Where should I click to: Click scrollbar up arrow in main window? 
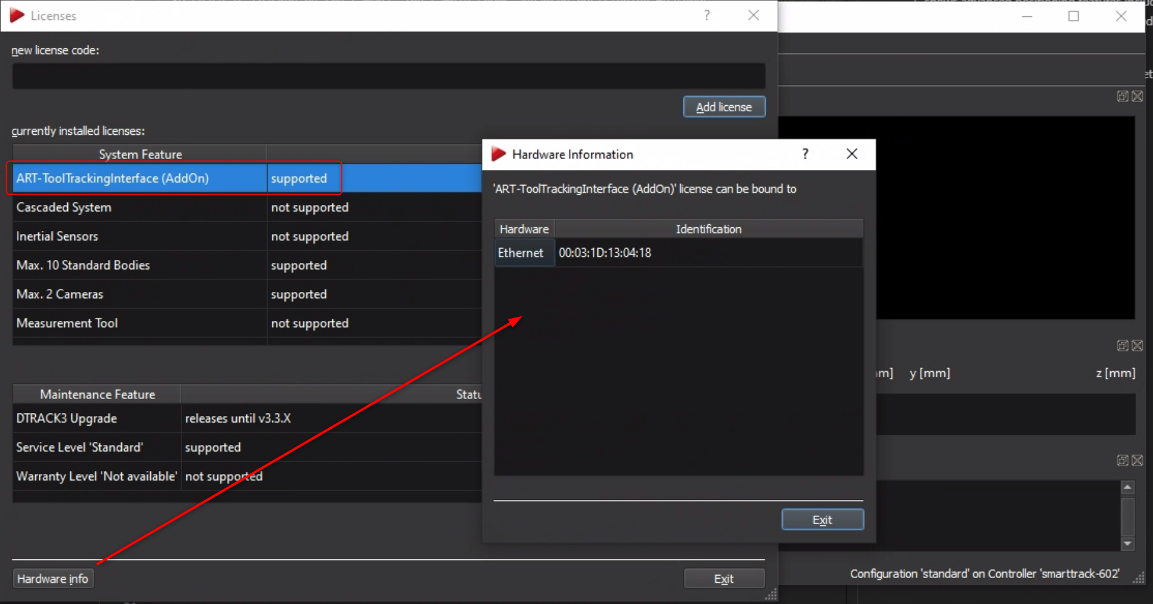pyautogui.click(x=1128, y=487)
